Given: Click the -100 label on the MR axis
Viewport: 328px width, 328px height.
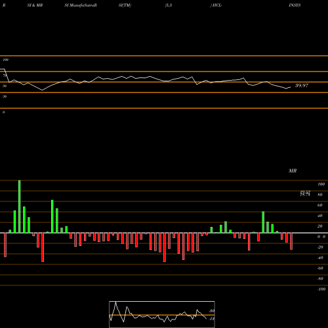Looking at the screenshot, I should tap(321, 289).
